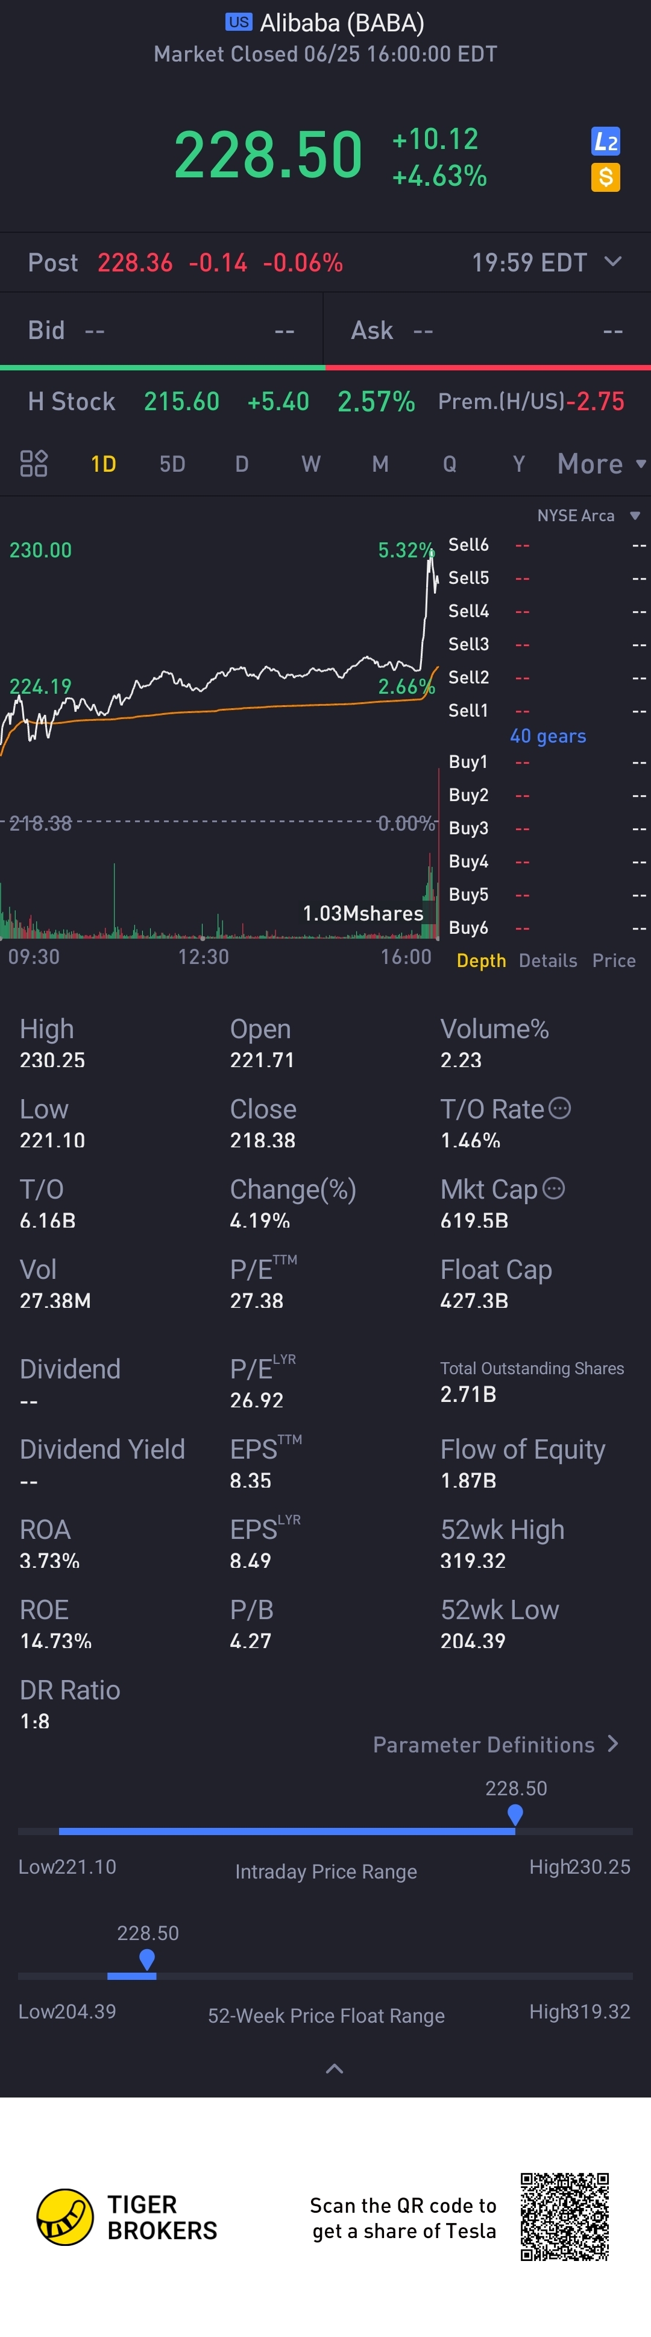Expand the post-market quote chevron
Image resolution: width=651 pixels, height=2337 pixels.
click(x=613, y=262)
